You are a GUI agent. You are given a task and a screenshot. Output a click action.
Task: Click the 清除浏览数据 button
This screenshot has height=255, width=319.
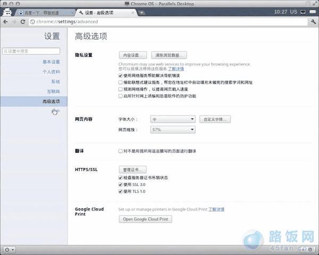tap(169, 55)
